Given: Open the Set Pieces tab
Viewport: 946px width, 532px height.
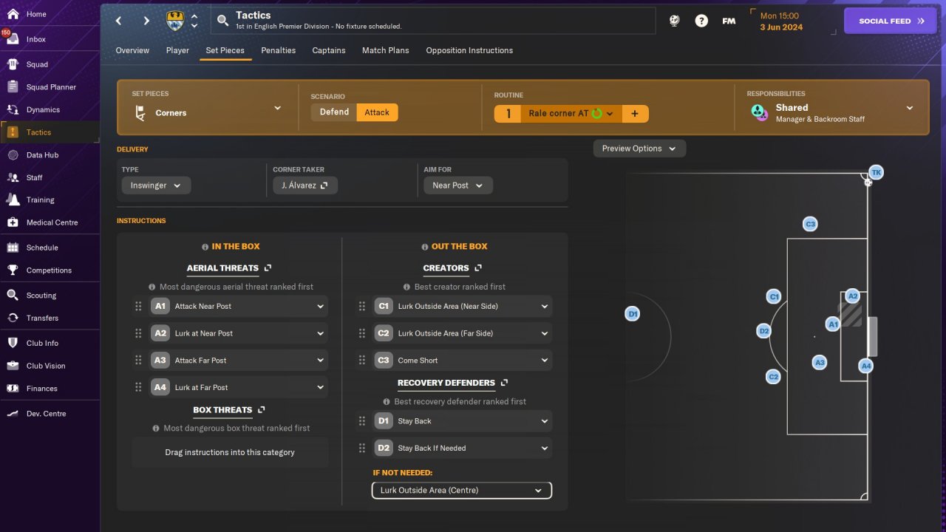Looking at the screenshot, I should tap(225, 50).
